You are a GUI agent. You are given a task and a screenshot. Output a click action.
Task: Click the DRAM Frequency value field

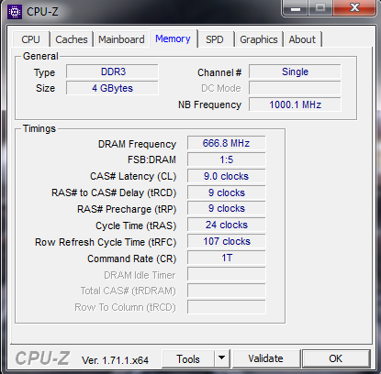pyautogui.click(x=227, y=143)
